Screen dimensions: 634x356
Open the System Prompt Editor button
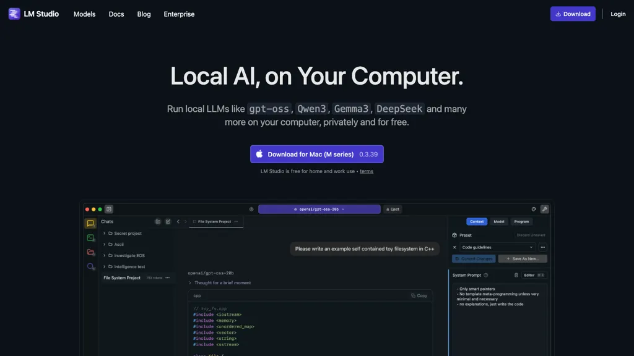pyautogui.click(x=534, y=275)
